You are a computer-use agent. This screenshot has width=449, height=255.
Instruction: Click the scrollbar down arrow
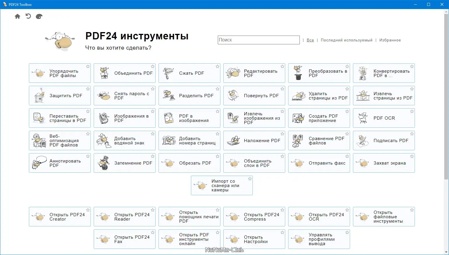coord(446,252)
